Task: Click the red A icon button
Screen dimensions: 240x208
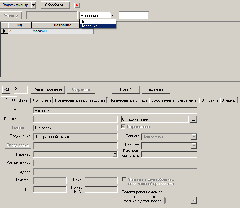Action: click(x=77, y=5)
